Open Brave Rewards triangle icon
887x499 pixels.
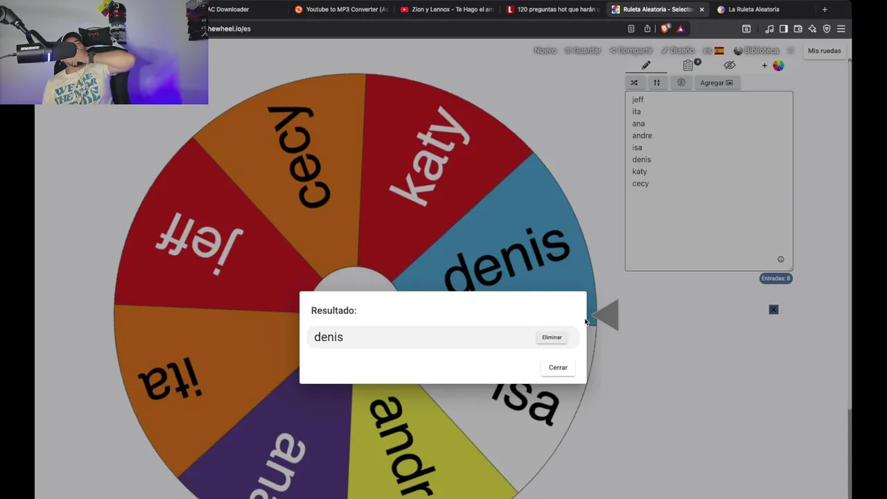[x=680, y=29]
